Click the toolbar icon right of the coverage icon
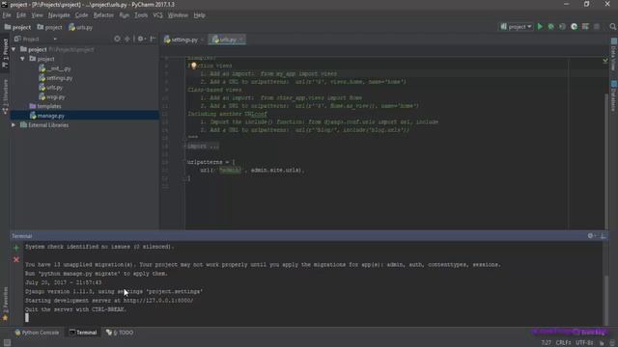 (574, 27)
